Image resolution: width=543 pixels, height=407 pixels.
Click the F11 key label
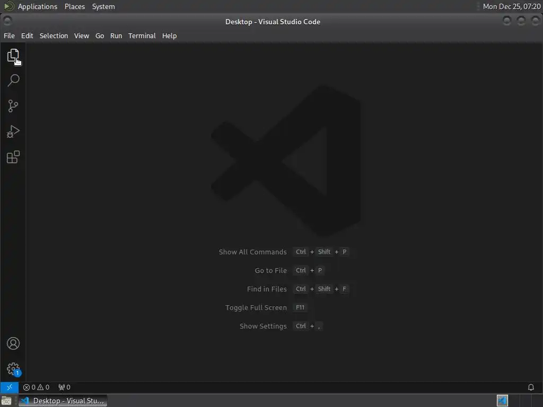click(x=300, y=307)
